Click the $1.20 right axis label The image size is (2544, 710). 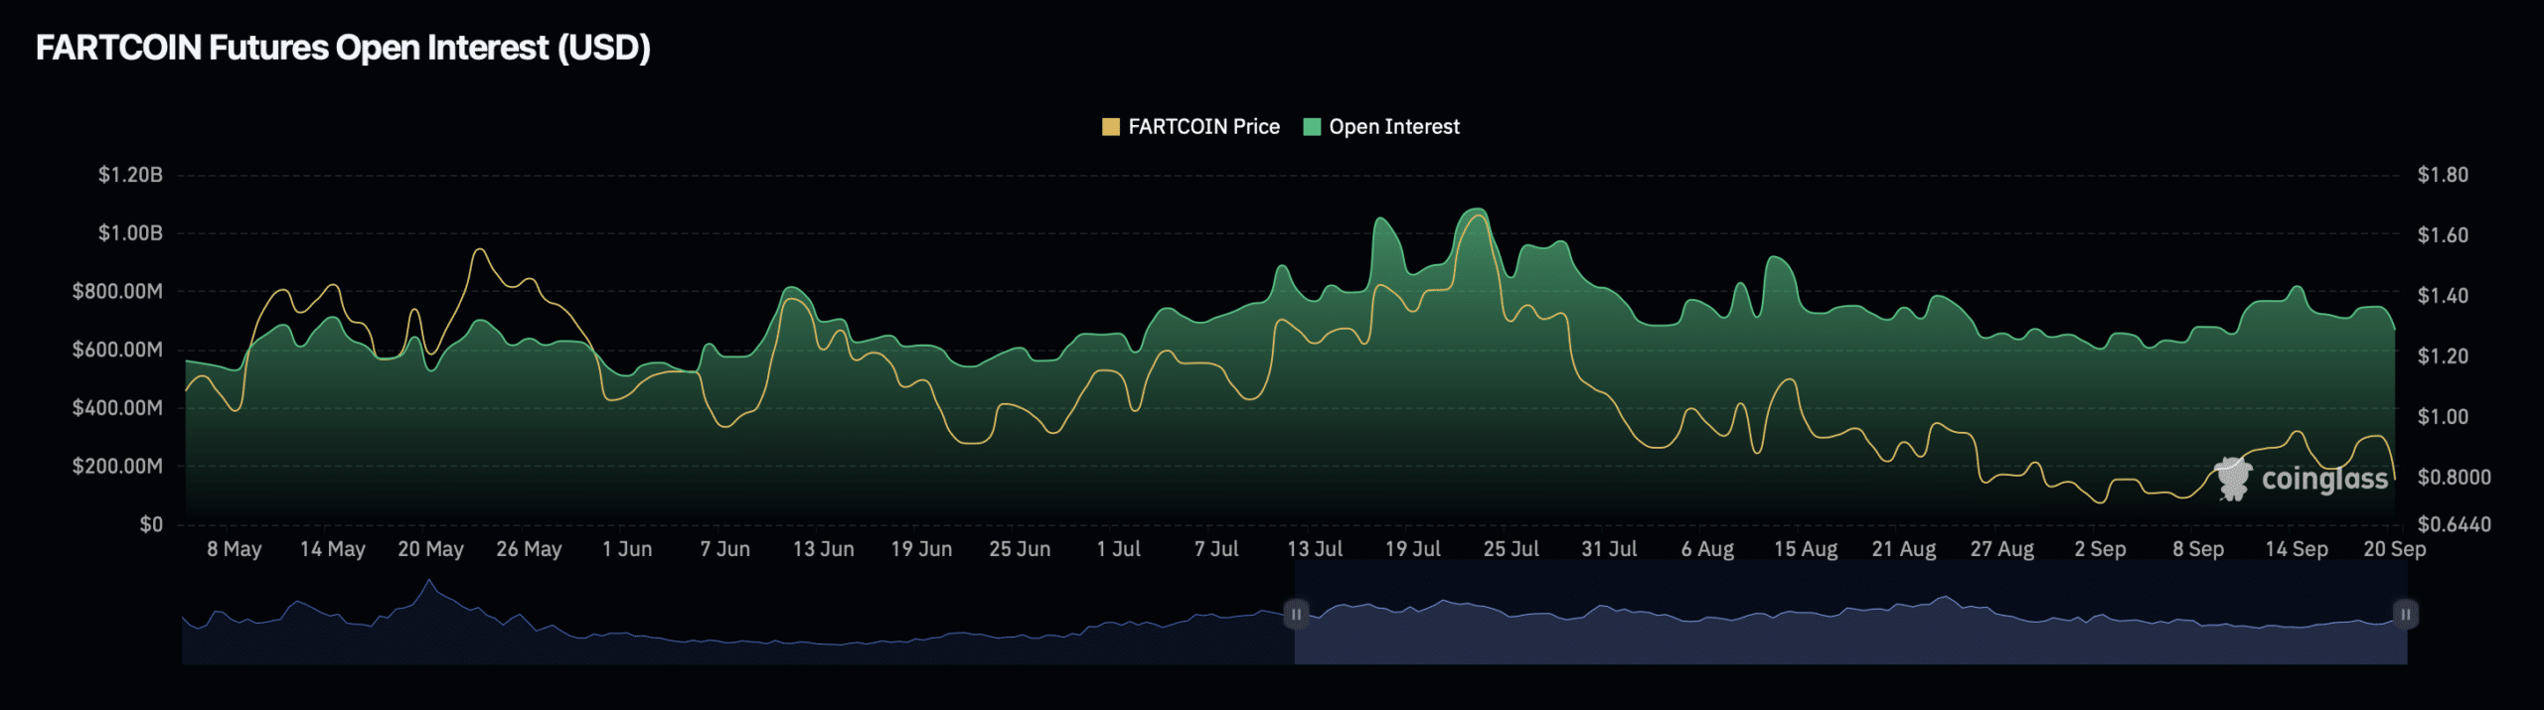tap(2443, 356)
